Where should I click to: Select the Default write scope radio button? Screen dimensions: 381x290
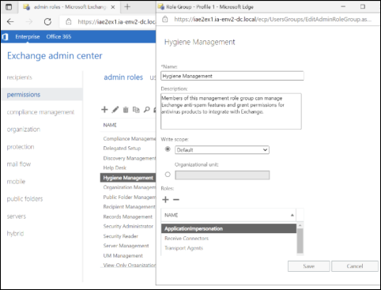(x=168, y=149)
